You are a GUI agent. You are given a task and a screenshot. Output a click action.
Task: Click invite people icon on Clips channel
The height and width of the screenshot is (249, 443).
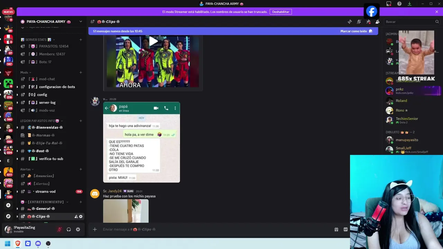(x=76, y=216)
